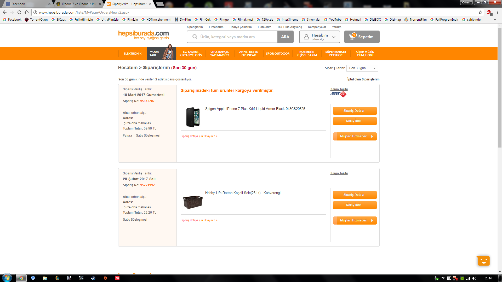This screenshot has width=502, height=282.
Task: Expand the Hesabım account dropdown
Action: pos(320,37)
